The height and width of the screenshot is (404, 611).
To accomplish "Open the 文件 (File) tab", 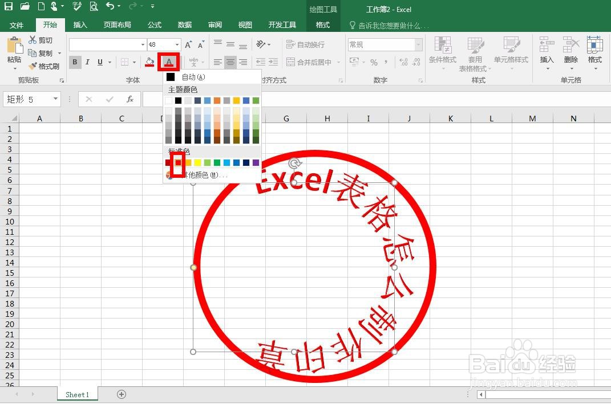I will tap(17, 25).
